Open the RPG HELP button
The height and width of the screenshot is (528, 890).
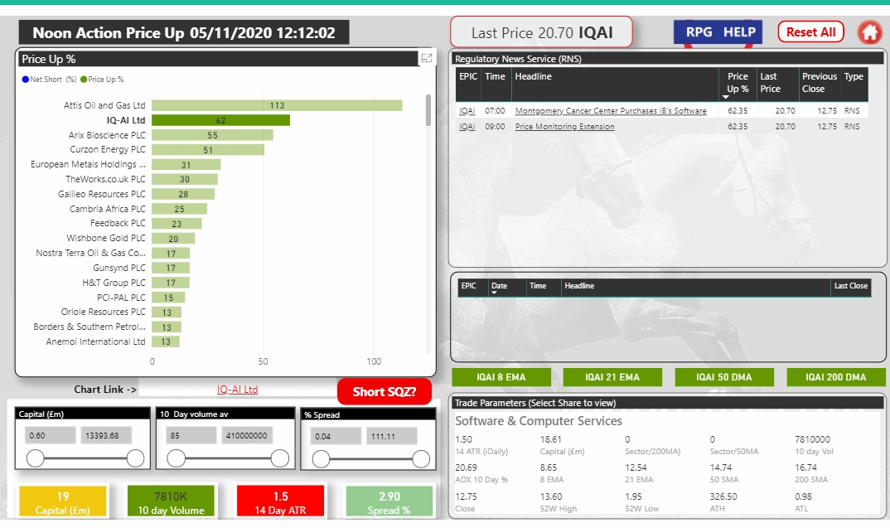(x=718, y=32)
